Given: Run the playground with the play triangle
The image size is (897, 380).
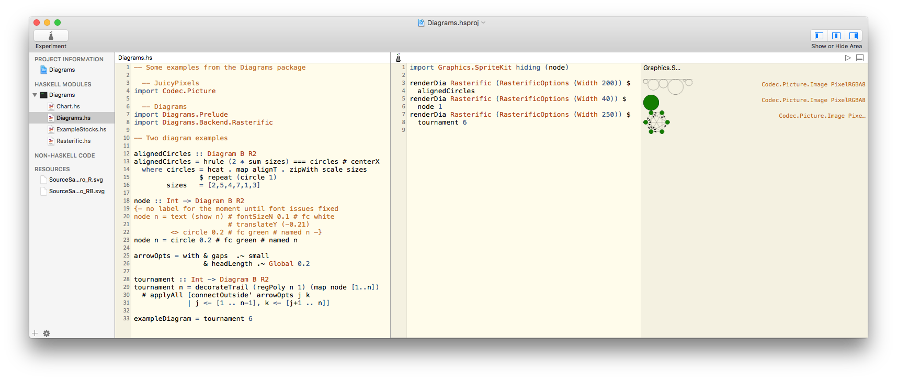Looking at the screenshot, I should [x=848, y=58].
